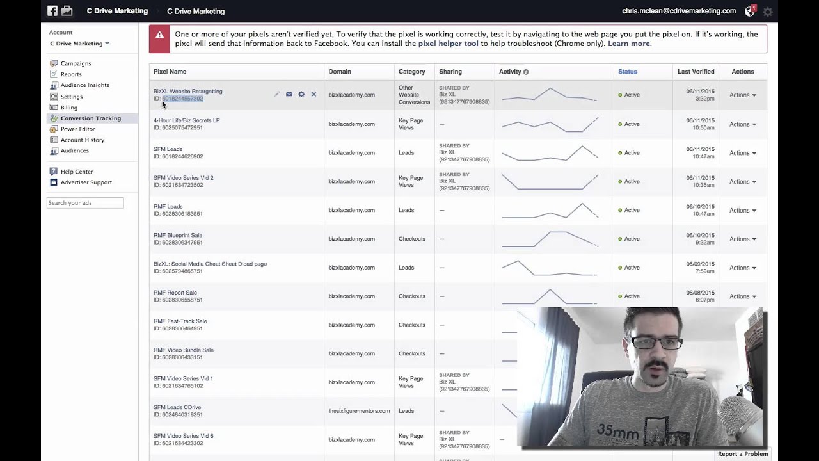Open Power Editor from sidebar

coord(77,129)
